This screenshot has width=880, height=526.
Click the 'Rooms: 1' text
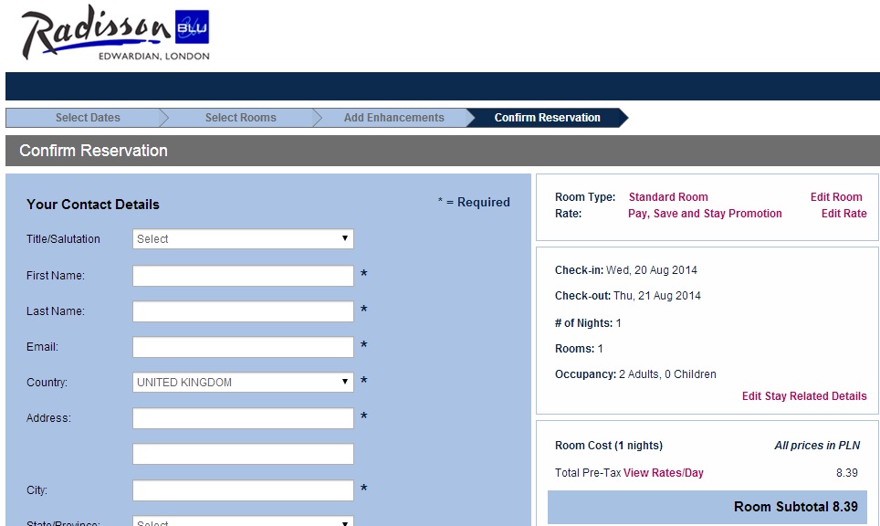pyautogui.click(x=579, y=349)
